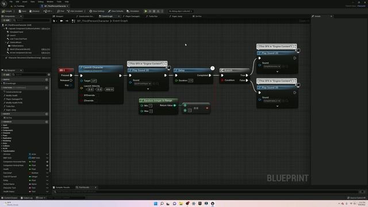The width and height of the screenshot is (368, 207).
Task: Open the debug object selector dropdown
Action: click(180, 11)
